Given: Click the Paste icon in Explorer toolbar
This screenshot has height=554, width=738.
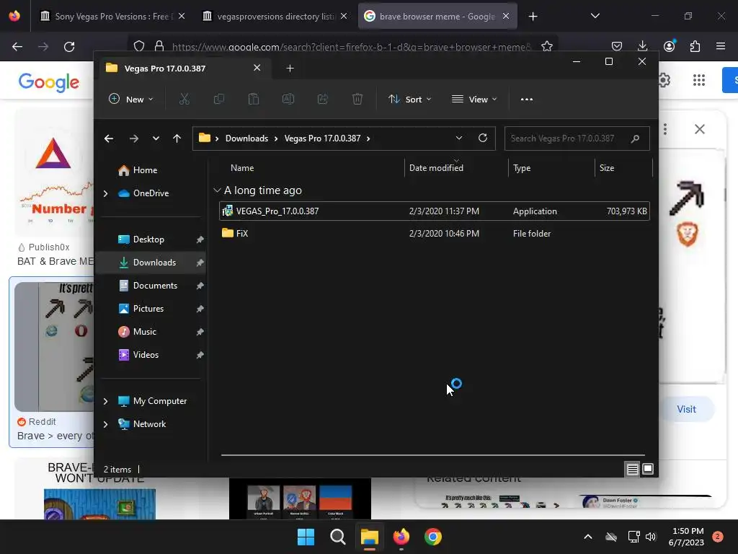Looking at the screenshot, I should pos(254,100).
